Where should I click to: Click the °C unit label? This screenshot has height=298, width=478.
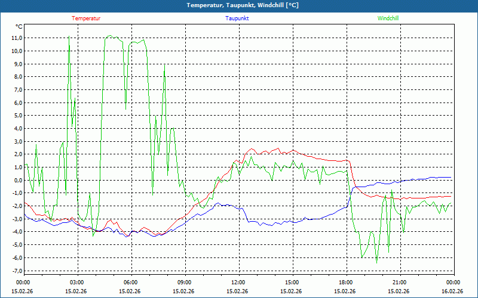coord(19,27)
